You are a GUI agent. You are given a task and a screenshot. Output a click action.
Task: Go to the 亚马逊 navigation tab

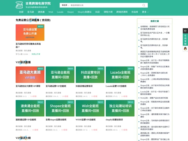pyautogui.click(x=31, y=12)
